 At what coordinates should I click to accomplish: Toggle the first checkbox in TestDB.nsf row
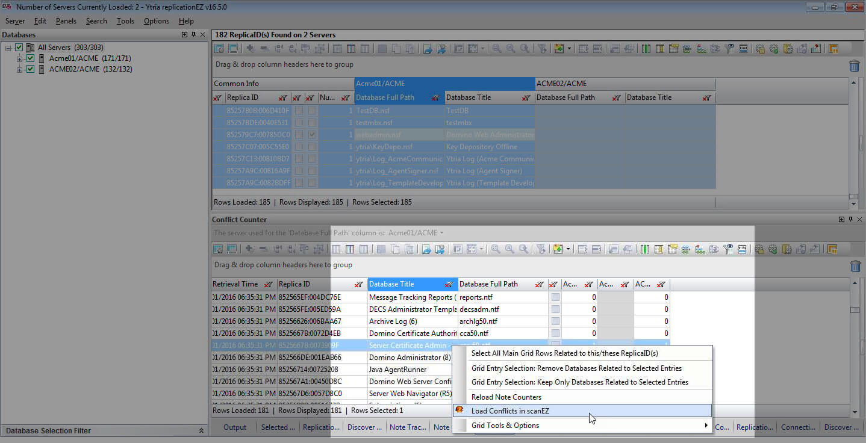(299, 111)
